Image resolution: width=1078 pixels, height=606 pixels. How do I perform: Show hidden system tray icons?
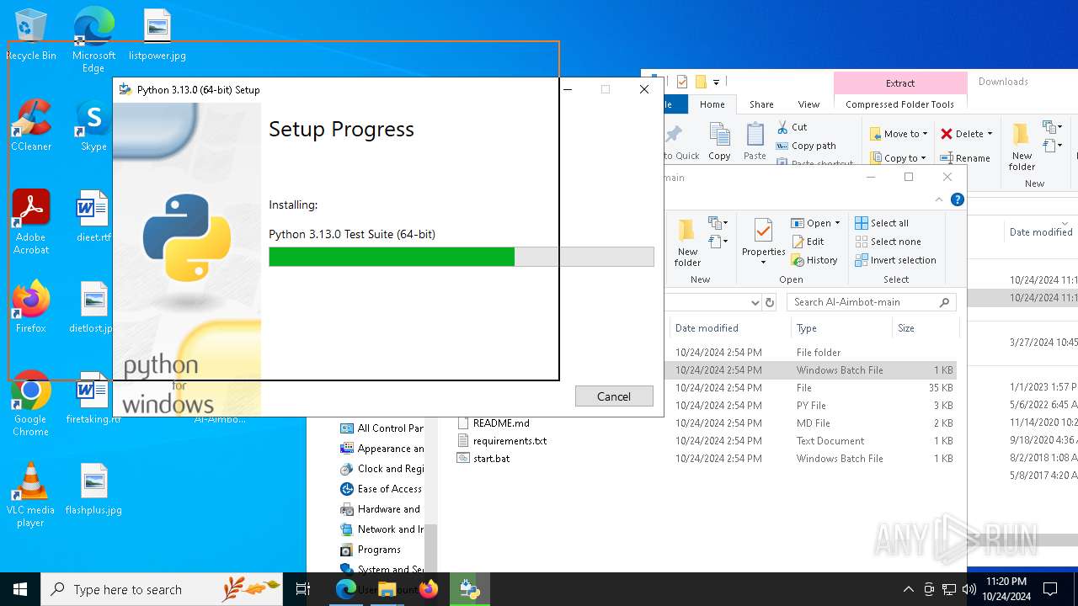(908, 589)
